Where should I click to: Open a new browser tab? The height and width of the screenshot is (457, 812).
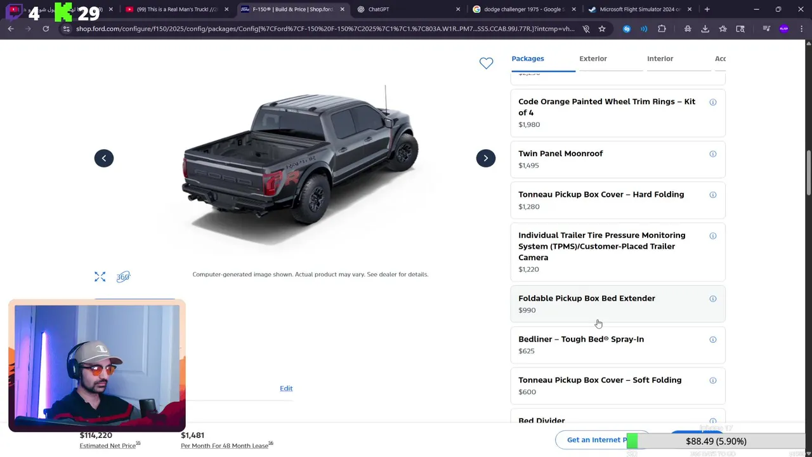click(707, 10)
